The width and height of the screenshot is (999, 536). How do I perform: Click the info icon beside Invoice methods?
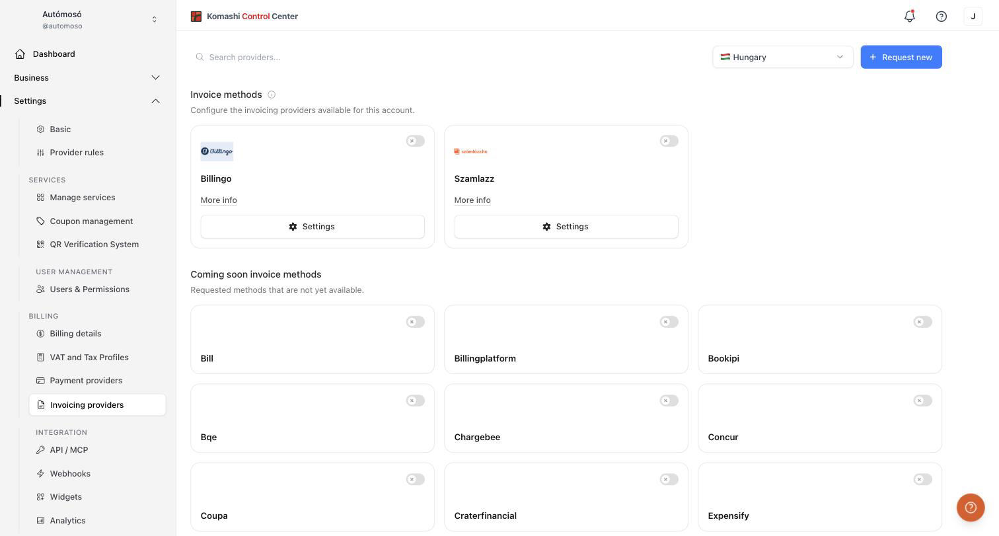pos(272,95)
